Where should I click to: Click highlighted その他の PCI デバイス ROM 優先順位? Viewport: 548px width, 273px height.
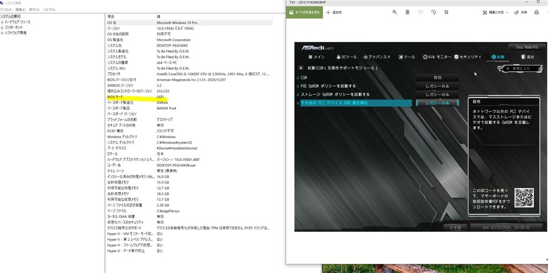[356, 103]
